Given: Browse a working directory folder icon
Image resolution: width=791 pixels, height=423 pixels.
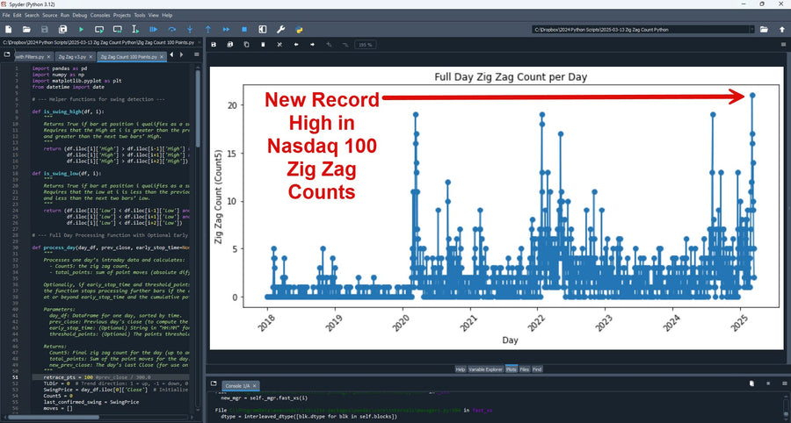Looking at the screenshot, I should click(x=764, y=30).
